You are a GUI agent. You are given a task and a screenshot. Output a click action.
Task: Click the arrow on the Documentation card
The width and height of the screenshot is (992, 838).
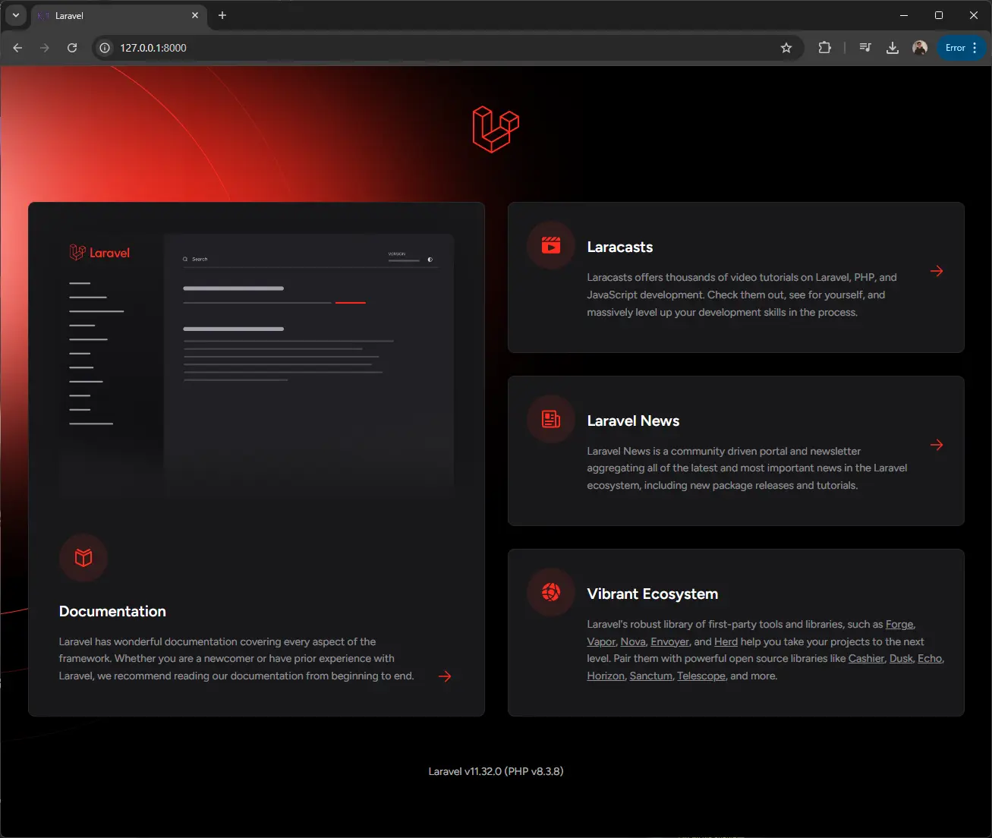click(445, 676)
